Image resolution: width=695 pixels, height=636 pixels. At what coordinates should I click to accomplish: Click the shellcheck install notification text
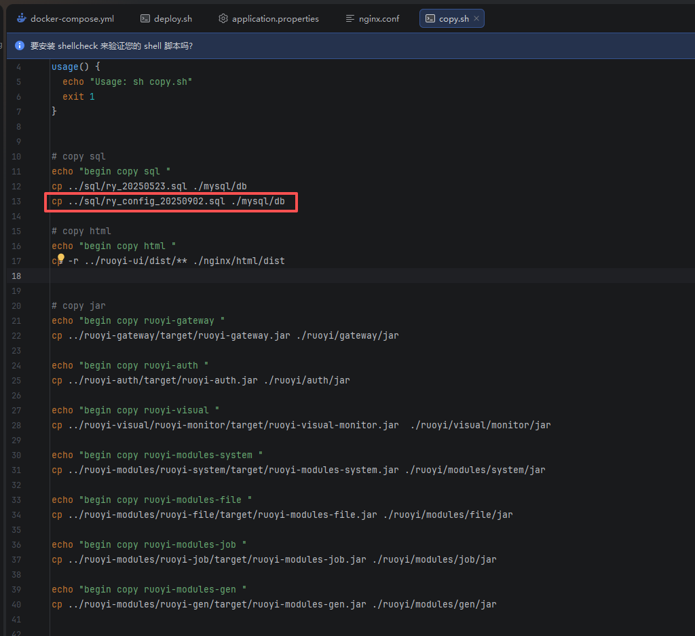(111, 45)
